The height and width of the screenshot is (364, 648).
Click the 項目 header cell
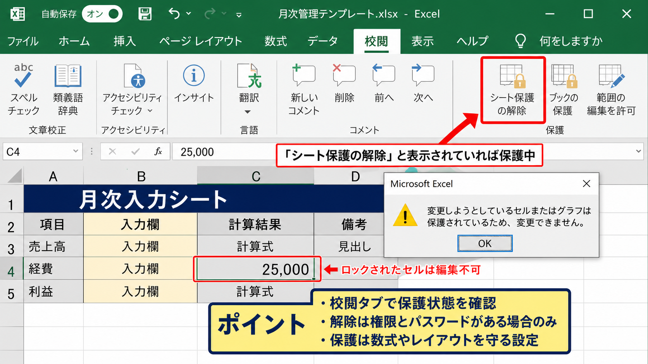pos(53,224)
